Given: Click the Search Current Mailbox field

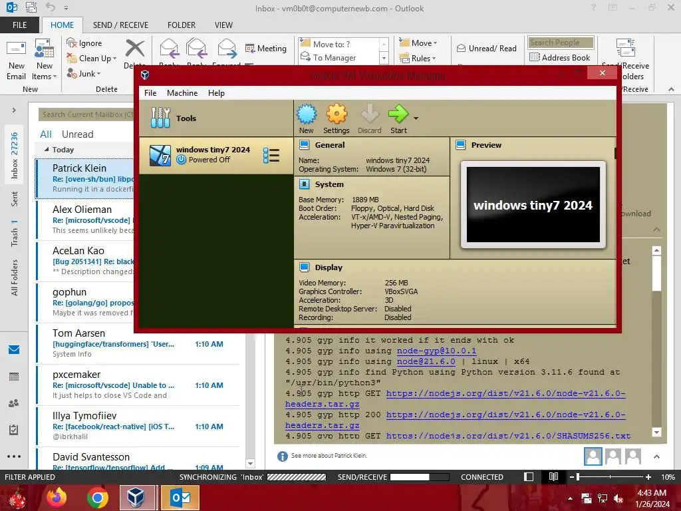Looking at the screenshot, I should pyautogui.click(x=86, y=114).
